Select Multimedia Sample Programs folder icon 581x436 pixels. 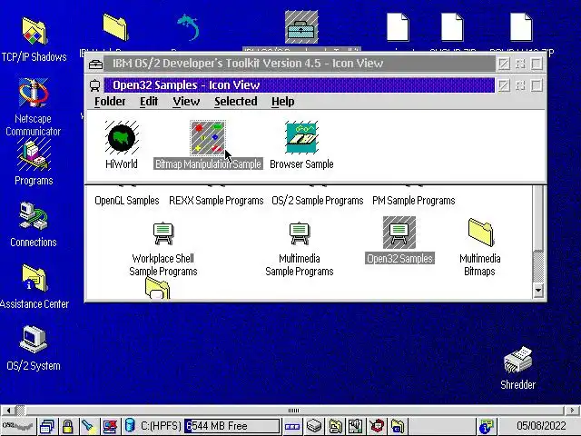[x=300, y=233]
